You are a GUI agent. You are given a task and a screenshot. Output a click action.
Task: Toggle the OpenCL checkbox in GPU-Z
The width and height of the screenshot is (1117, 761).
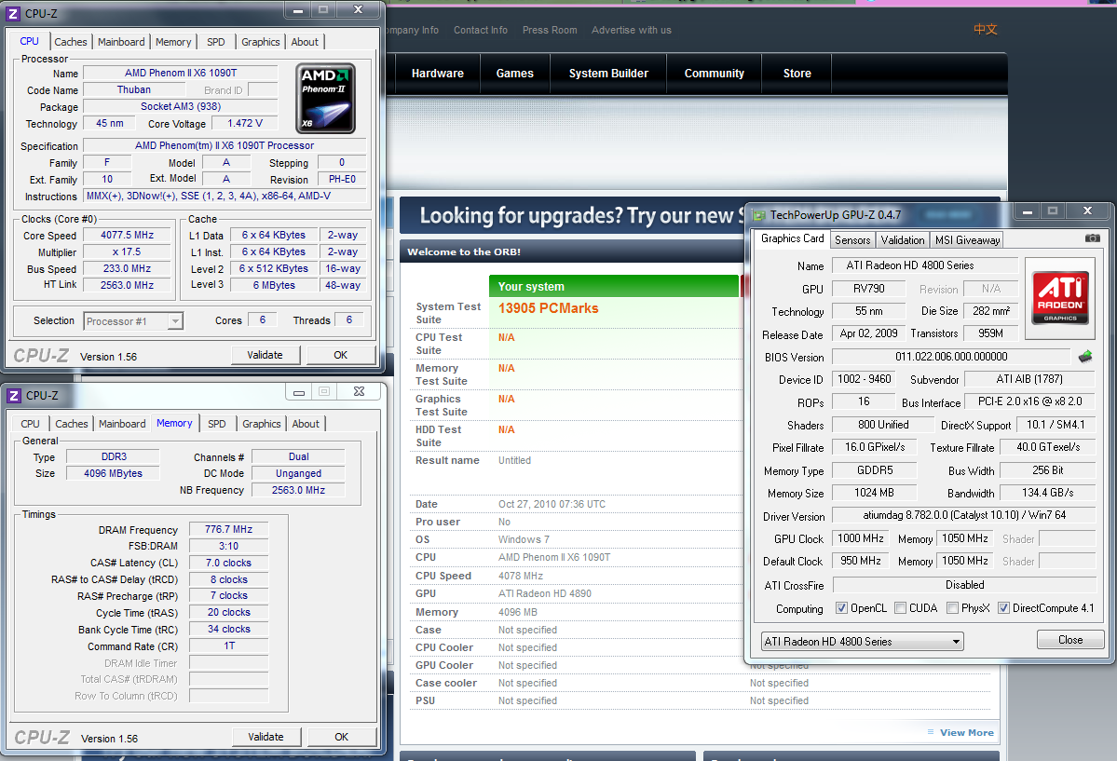(841, 608)
